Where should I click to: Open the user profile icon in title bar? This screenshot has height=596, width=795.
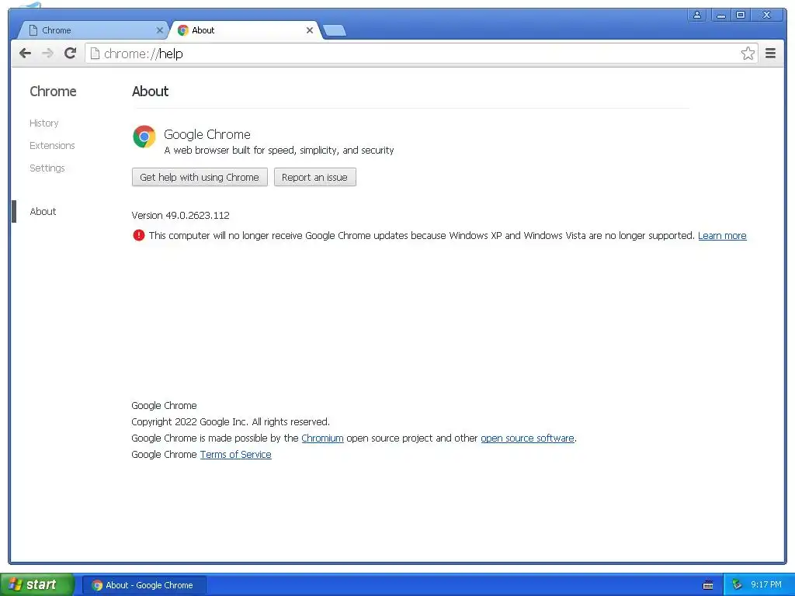(x=697, y=15)
